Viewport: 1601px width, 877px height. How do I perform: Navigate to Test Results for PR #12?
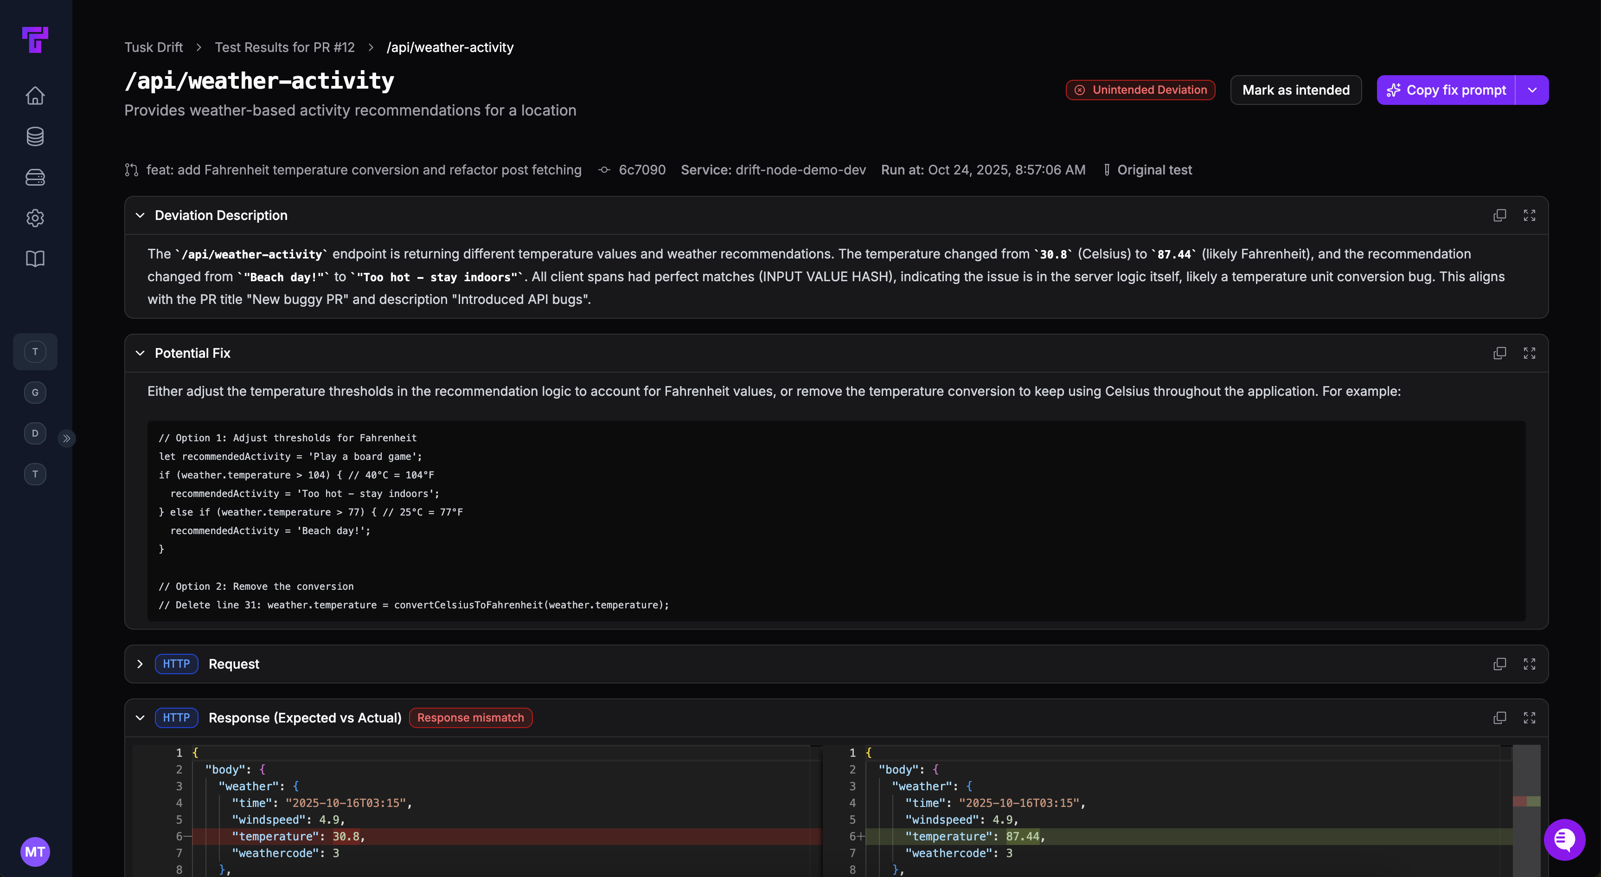(285, 47)
